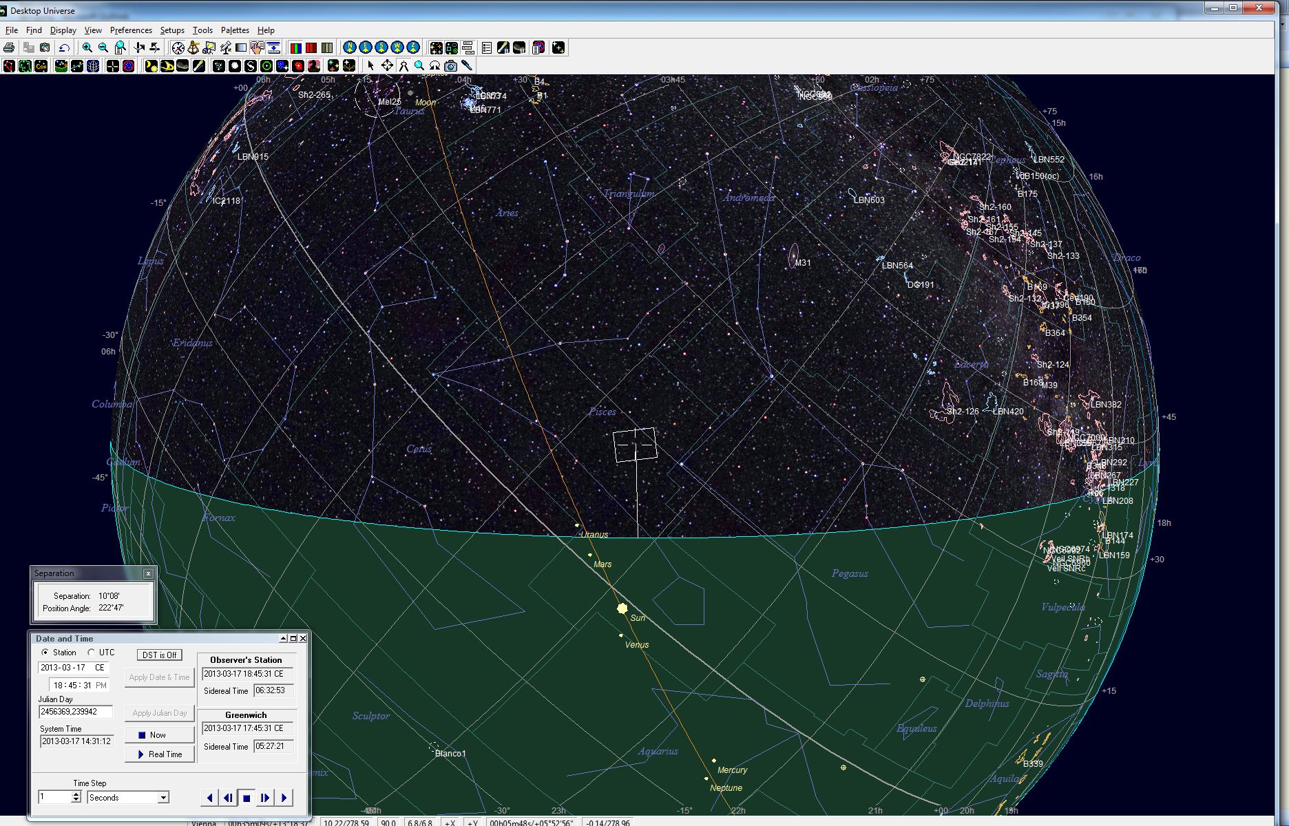Open the Preferences menu
This screenshot has width=1289, height=826.
[x=131, y=30]
